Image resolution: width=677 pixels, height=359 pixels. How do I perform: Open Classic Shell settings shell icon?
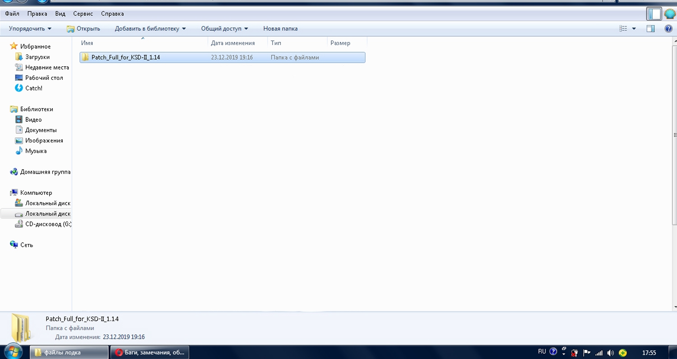(x=669, y=14)
